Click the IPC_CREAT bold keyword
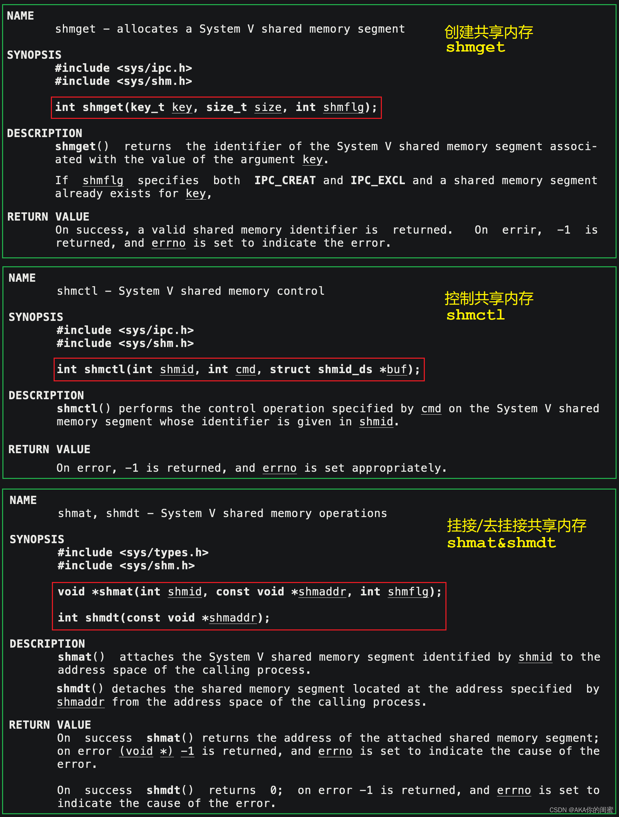This screenshot has height=817, width=619. point(285,180)
